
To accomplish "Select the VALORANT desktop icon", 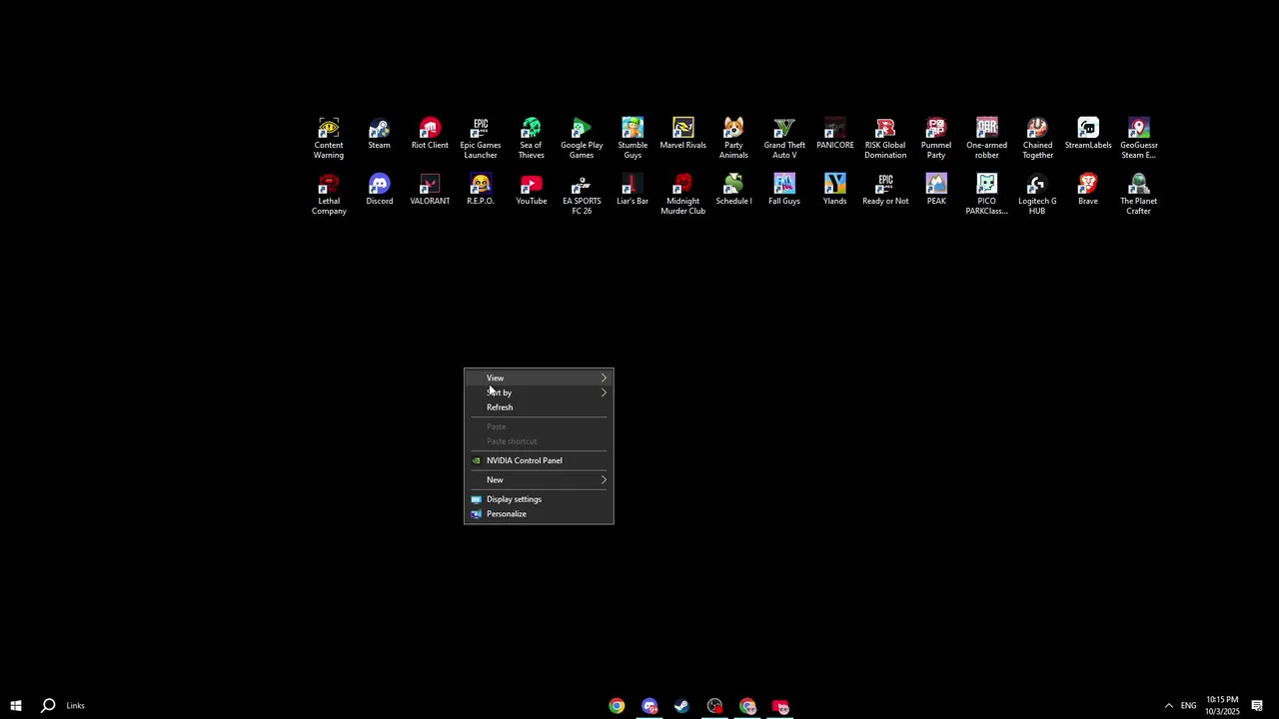I will point(430,190).
